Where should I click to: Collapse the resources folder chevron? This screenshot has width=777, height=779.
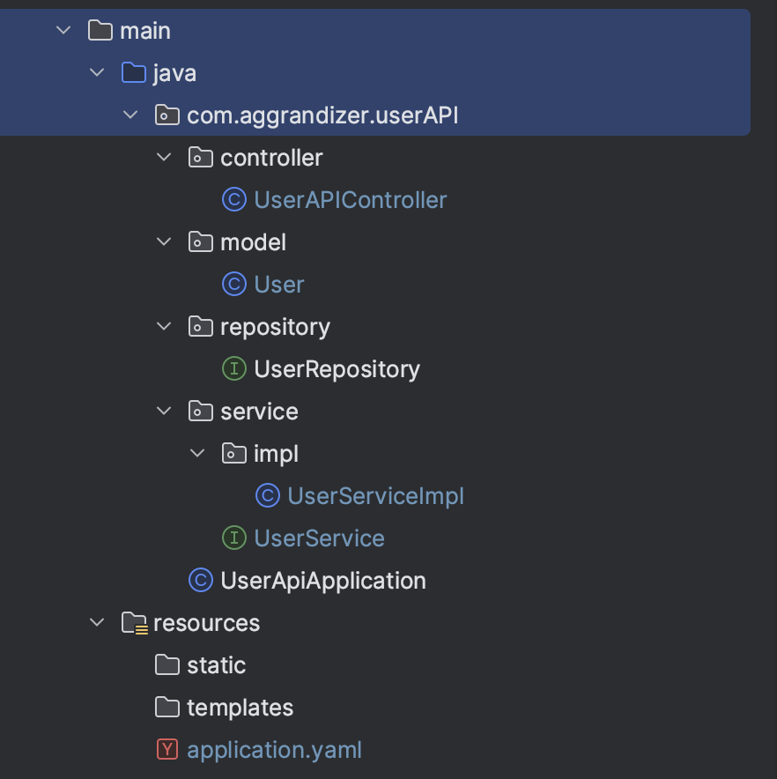pos(97,623)
